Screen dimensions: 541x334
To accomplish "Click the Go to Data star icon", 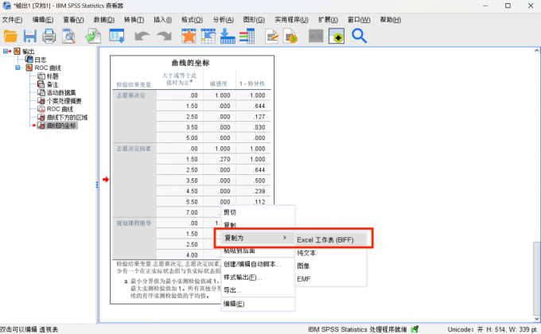I will [x=189, y=36].
